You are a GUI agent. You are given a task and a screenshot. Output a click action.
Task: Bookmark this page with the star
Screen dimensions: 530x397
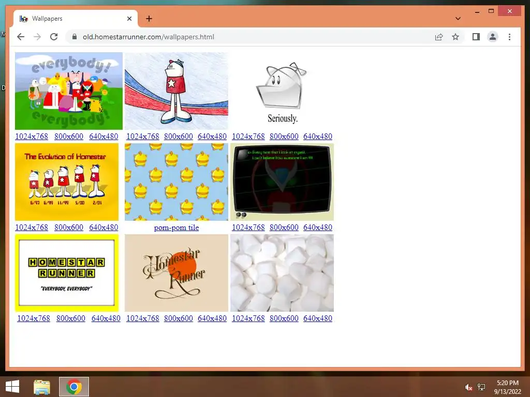coord(455,37)
